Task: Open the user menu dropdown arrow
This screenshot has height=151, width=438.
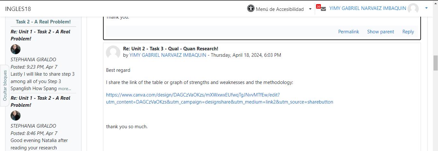Action: point(426,8)
